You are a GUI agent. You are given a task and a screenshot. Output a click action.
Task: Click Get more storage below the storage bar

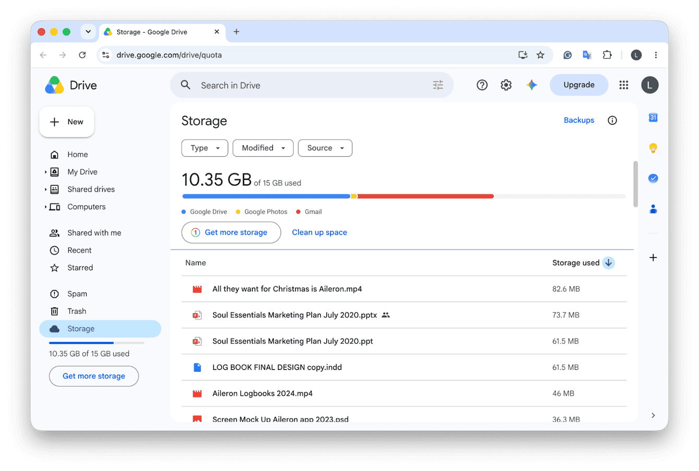pyautogui.click(x=231, y=232)
